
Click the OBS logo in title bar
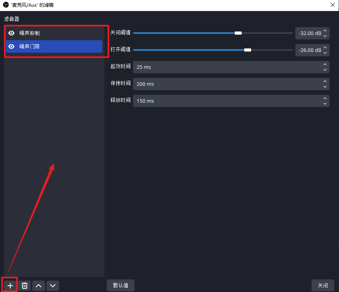point(6,5)
